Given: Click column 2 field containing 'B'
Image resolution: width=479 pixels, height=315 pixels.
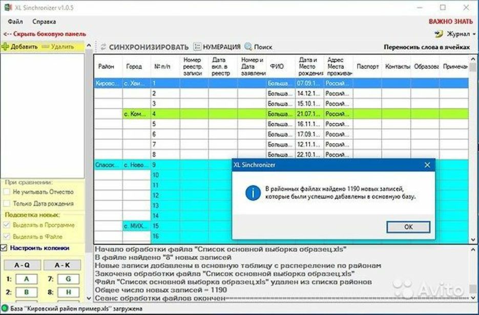Looking at the screenshot, I should click(27, 292).
